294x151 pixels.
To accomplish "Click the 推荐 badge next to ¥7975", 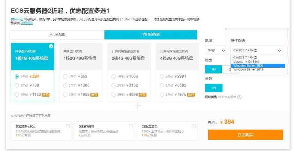I will (191, 95).
